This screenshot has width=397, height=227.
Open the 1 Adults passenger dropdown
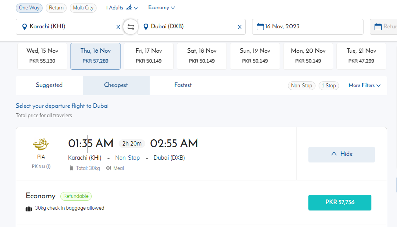(x=122, y=8)
